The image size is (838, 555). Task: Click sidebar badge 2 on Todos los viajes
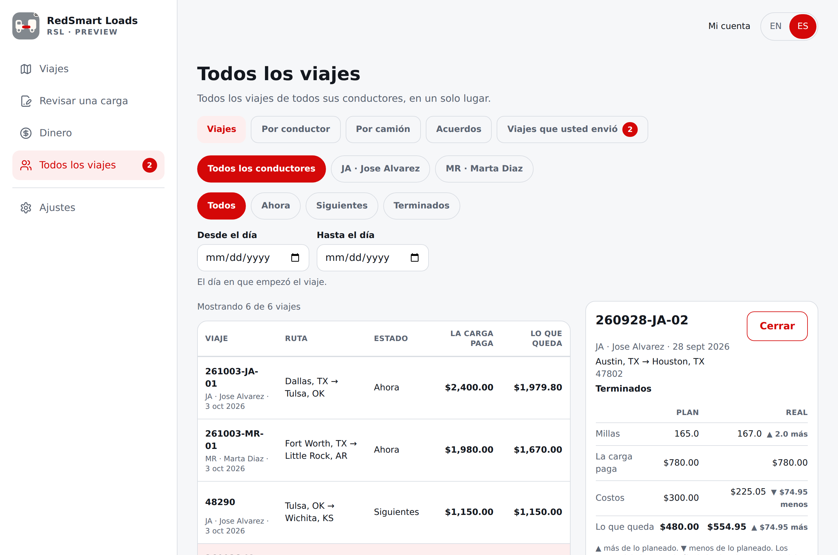[x=149, y=165]
